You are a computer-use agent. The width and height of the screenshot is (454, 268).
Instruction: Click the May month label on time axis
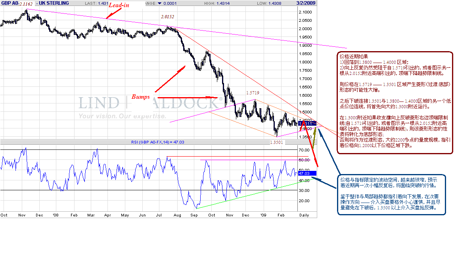[x=125, y=215]
